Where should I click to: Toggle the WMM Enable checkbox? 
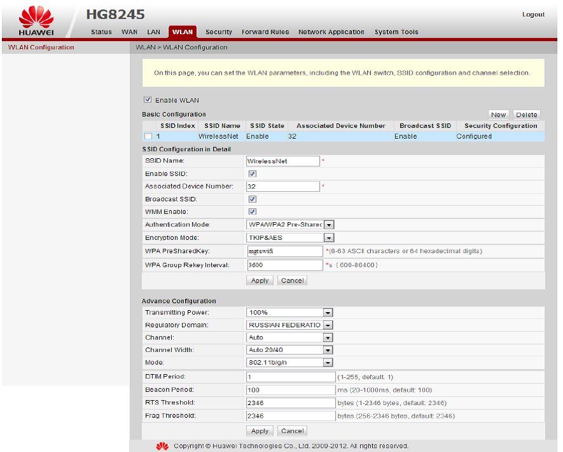(x=252, y=211)
